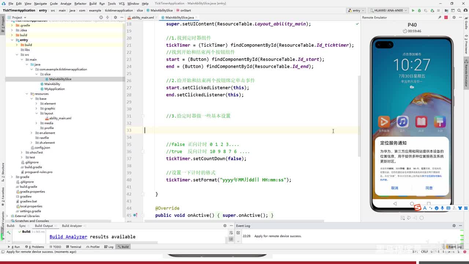Place cursor on empty line 33 in editor
Screen dimensions: 469x264
click(x=252, y=130)
